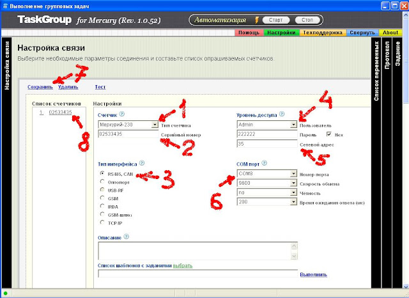Expand the Меркурий-230 meter type dropdown

(155, 125)
